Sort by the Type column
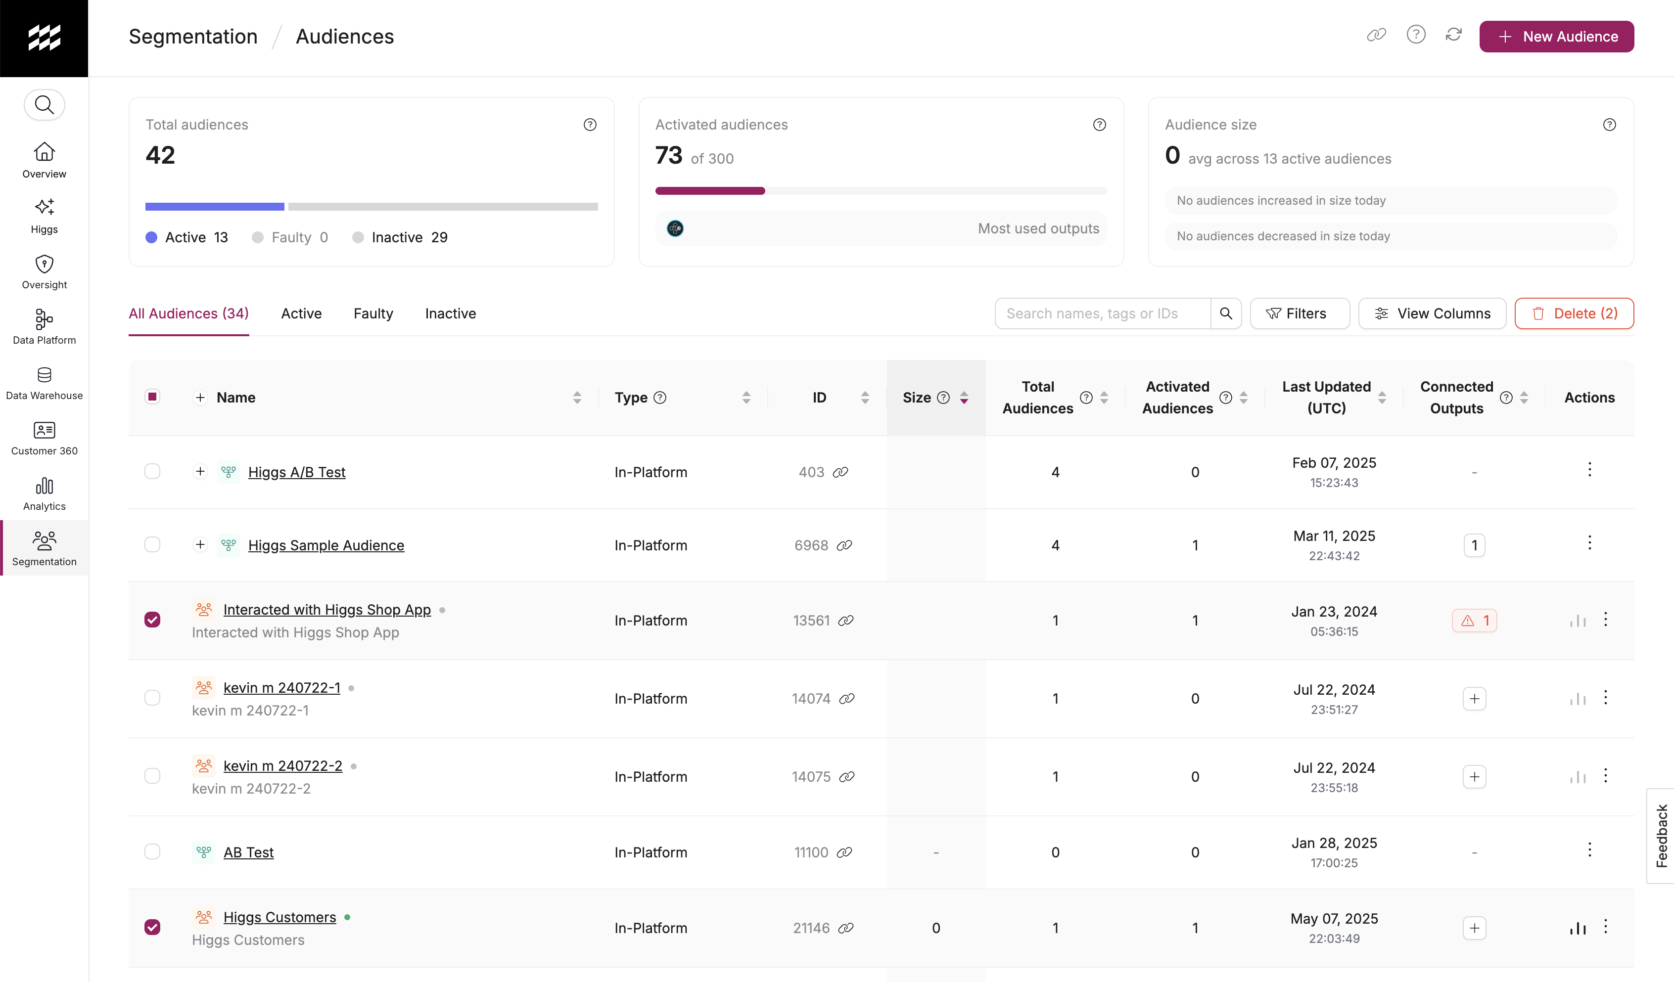 (x=746, y=398)
